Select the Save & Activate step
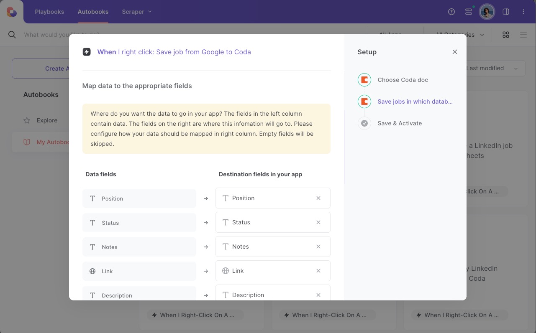 [400, 123]
